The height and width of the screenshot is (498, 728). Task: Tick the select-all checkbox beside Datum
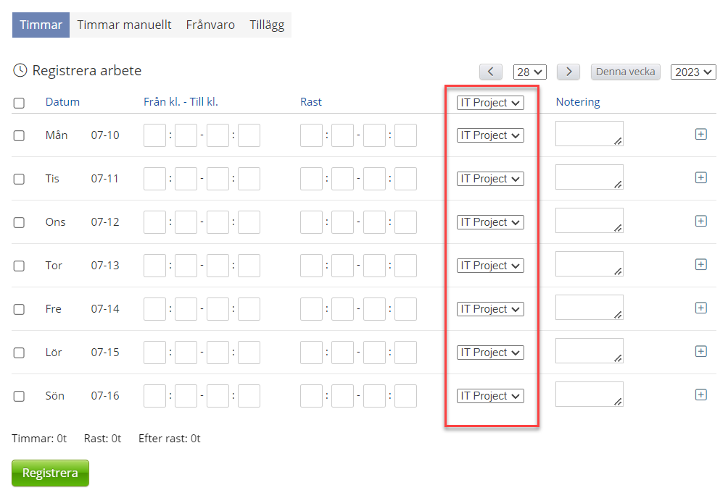pos(19,103)
